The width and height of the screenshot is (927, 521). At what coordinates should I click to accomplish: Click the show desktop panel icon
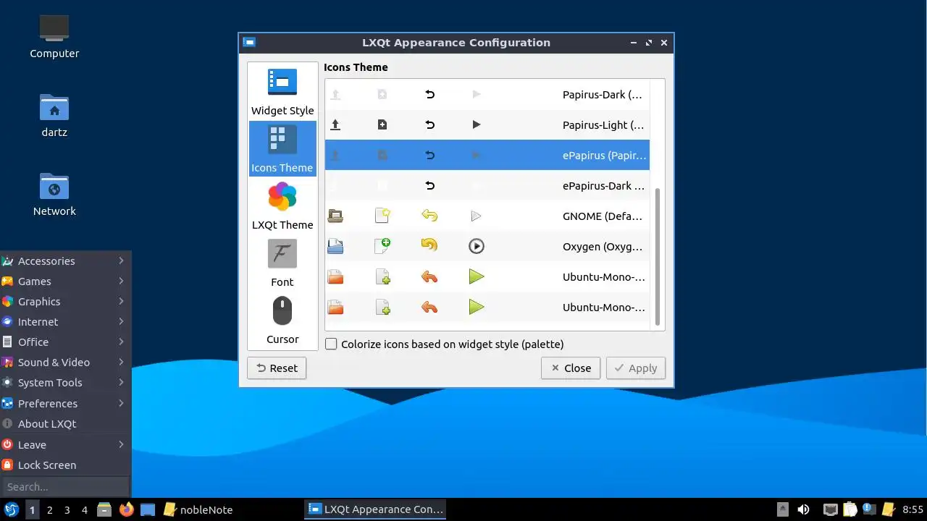148,509
